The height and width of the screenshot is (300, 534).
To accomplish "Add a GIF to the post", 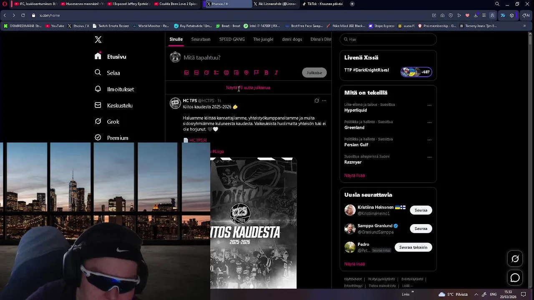I will tap(196, 72).
